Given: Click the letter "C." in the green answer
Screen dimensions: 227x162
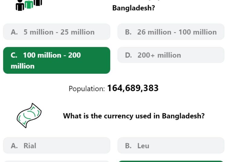Looking at the screenshot, I should point(14,55).
